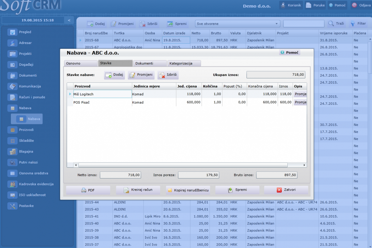Click Promje button in POS Pisač row

[300, 102]
